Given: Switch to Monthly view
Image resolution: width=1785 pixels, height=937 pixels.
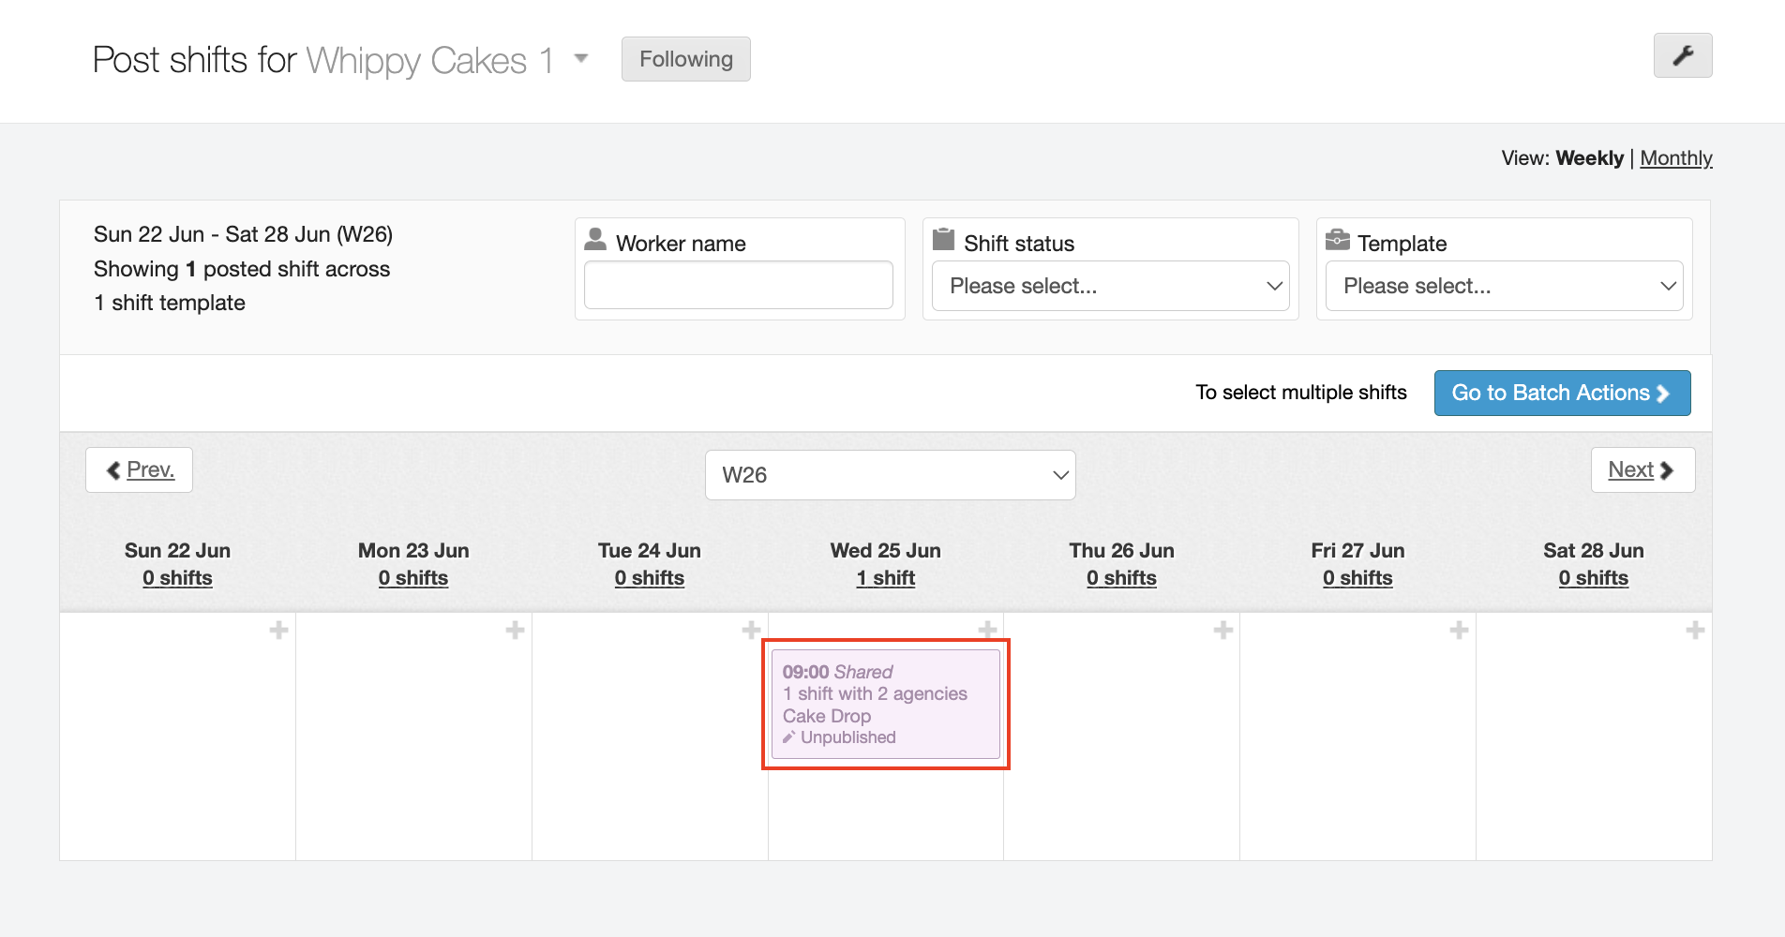Looking at the screenshot, I should tap(1675, 158).
